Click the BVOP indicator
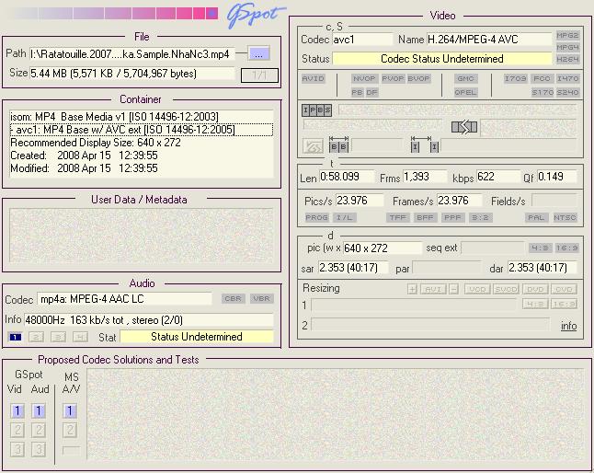This screenshot has width=594, height=473. click(418, 78)
